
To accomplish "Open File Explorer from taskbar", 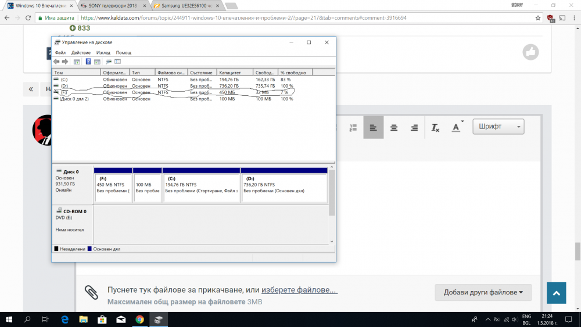I will (83, 319).
